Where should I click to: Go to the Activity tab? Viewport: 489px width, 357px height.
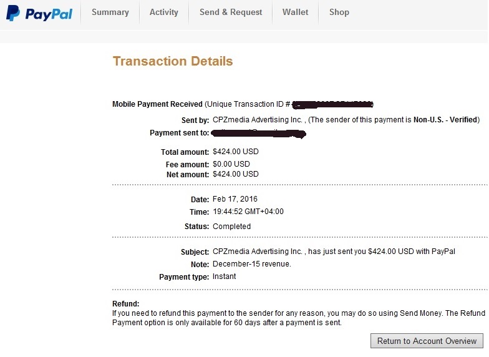pos(163,12)
